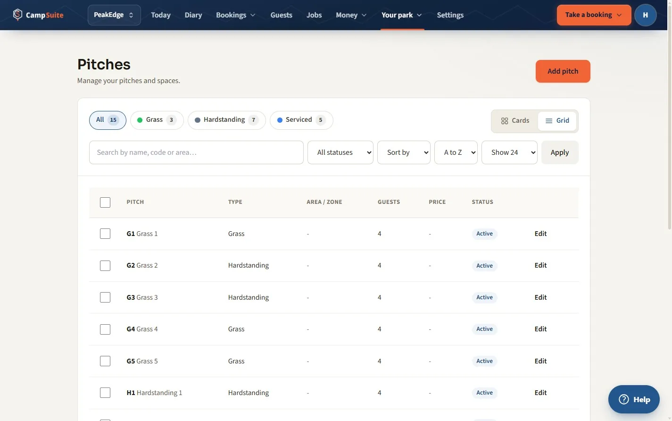The height and width of the screenshot is (421, 672).
Task: Expand the Your park menu
Action: pyautogui.click(x=402, y=15)
